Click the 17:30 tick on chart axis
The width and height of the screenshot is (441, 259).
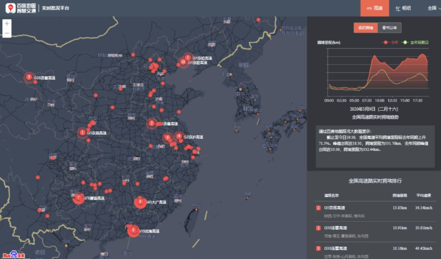417,100
